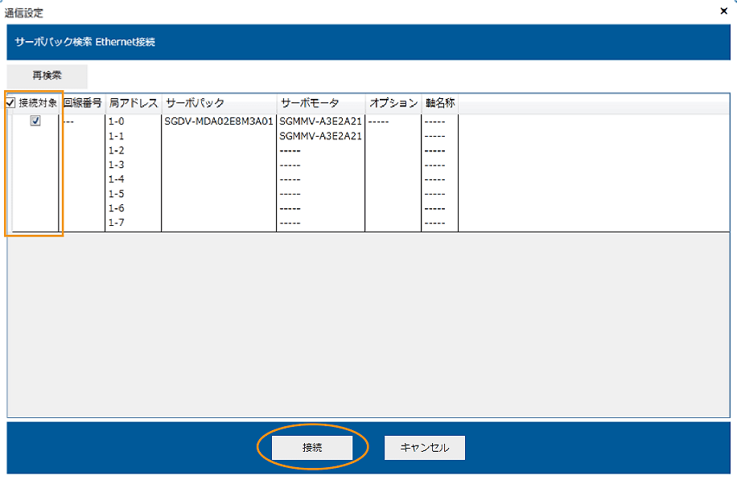Viewport: 737px width, 480px height.
Task: Click the 回線番号 column header
Action: click(x=82, y=104)
